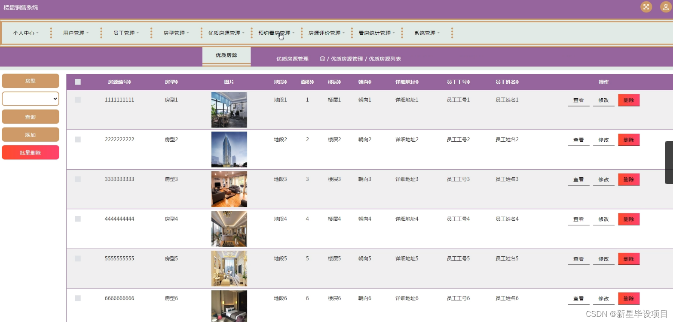Image resolution: width=673 pixels, height=322 pixels.
Task: Click the 查询 button in the sidebar
Action: coord(30,116)
